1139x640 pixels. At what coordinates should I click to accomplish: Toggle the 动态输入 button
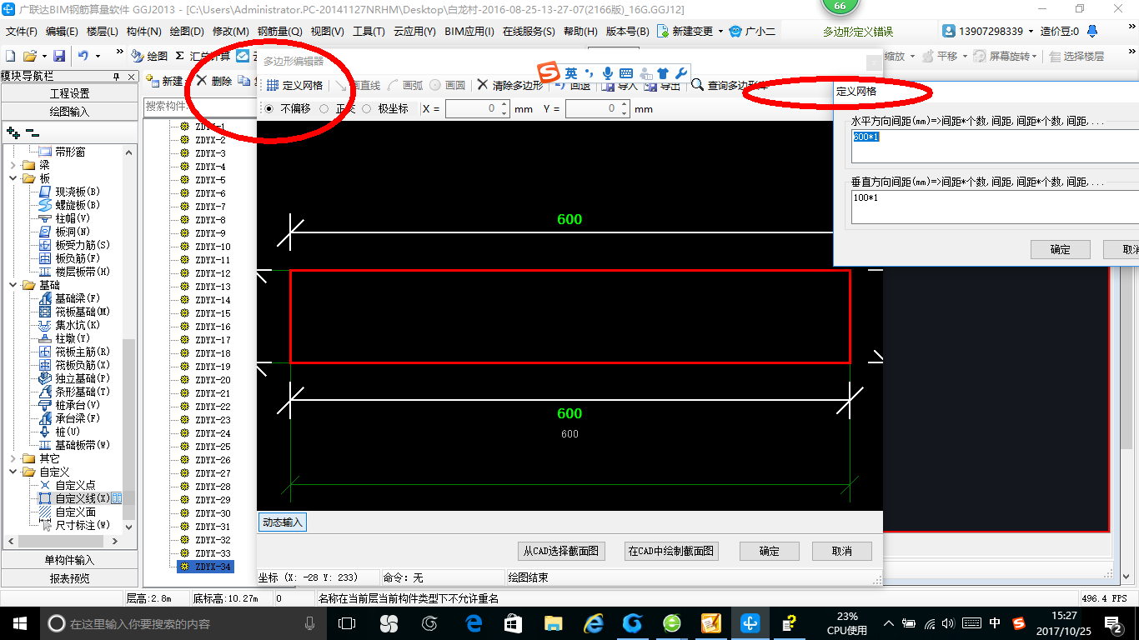(283, 522)
